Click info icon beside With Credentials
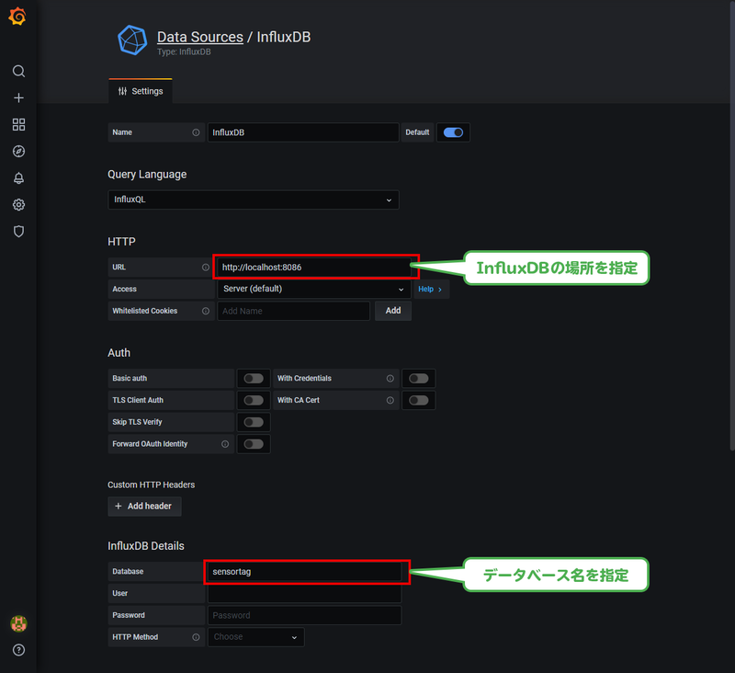The width and height of the screenshot is (735, 673). click(x=390, y=379)
